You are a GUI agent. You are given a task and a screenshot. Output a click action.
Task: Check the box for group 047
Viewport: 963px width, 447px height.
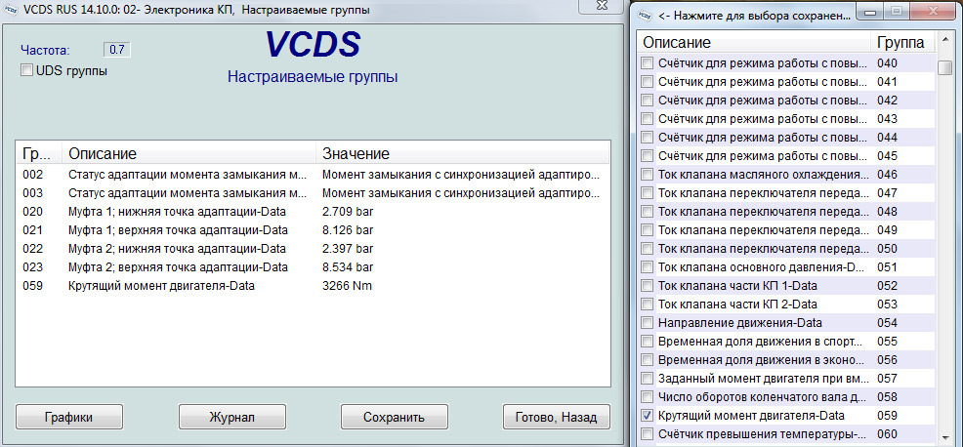tap(648, 193)
